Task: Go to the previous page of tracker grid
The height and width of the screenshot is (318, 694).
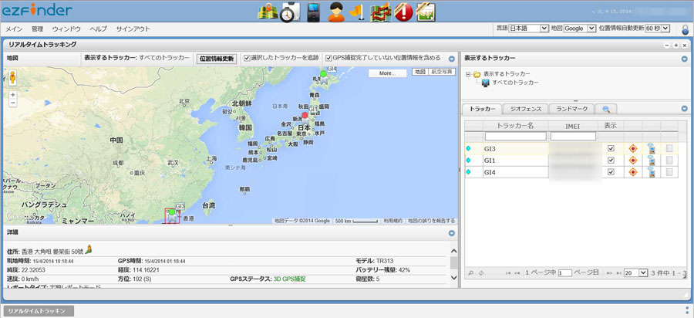Action: tap(517, 273)
